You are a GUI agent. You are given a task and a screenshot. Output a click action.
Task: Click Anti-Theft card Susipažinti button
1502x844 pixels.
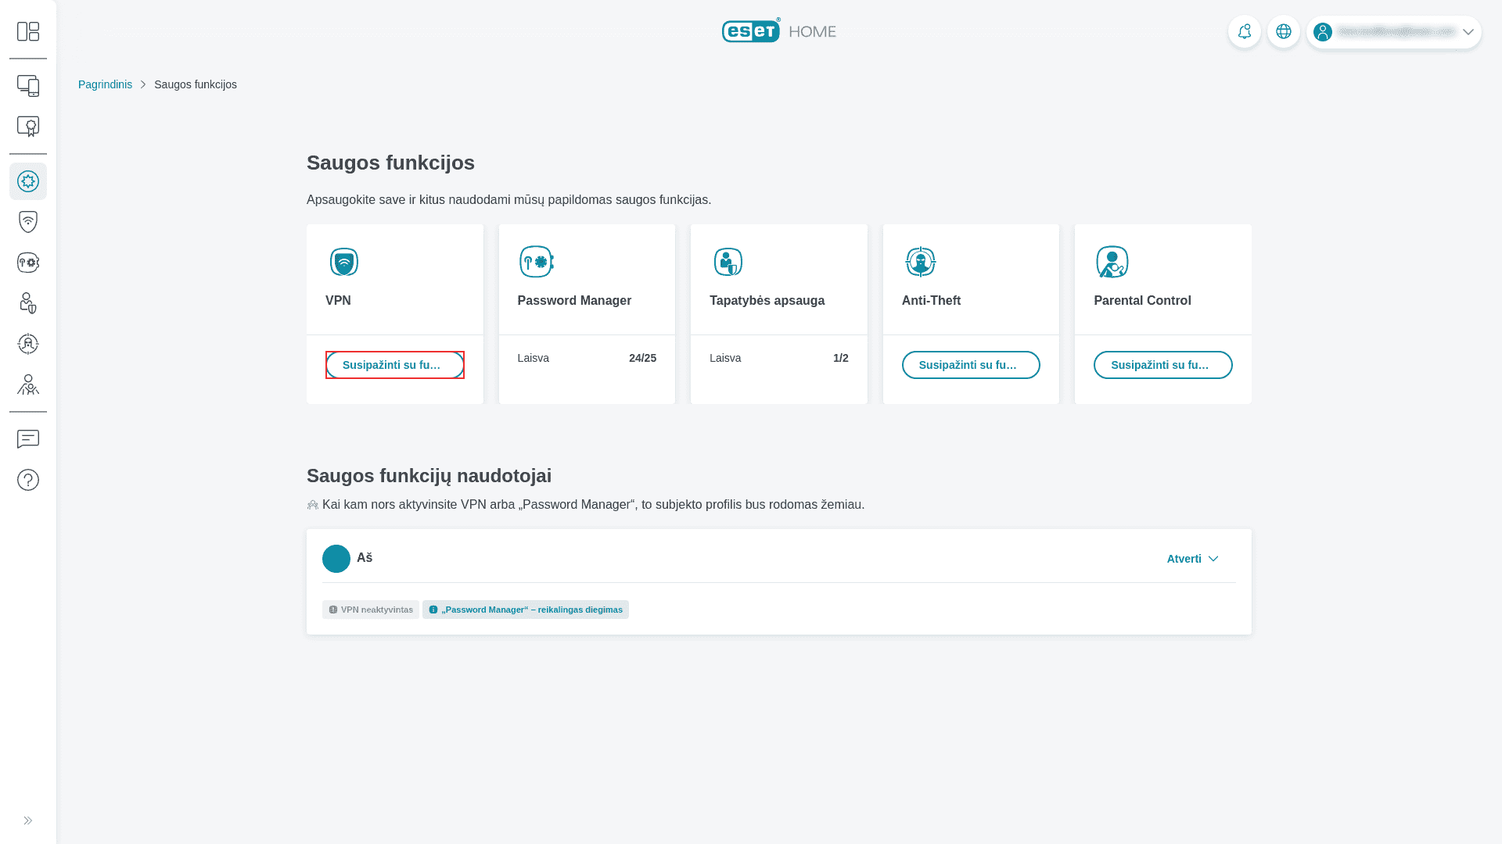970,365
